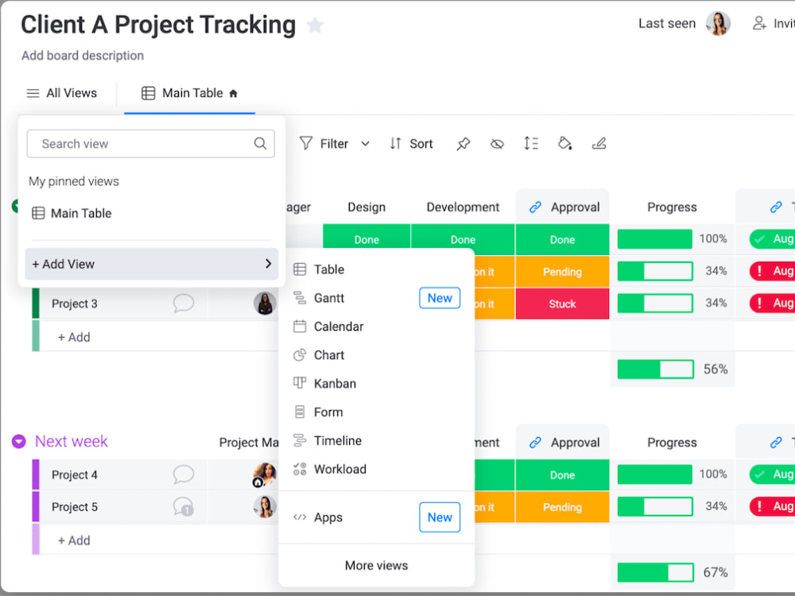This screenshot has width=795, height=596.
Task: Click + Add below Project 5
Action: pyautogui.click(x=74, y=540)
